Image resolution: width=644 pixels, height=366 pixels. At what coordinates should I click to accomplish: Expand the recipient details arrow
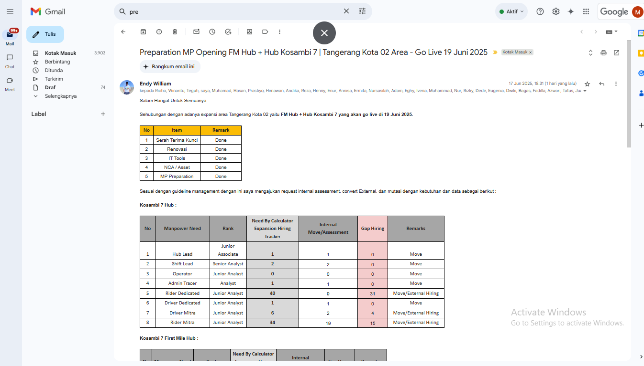point(585,91)
